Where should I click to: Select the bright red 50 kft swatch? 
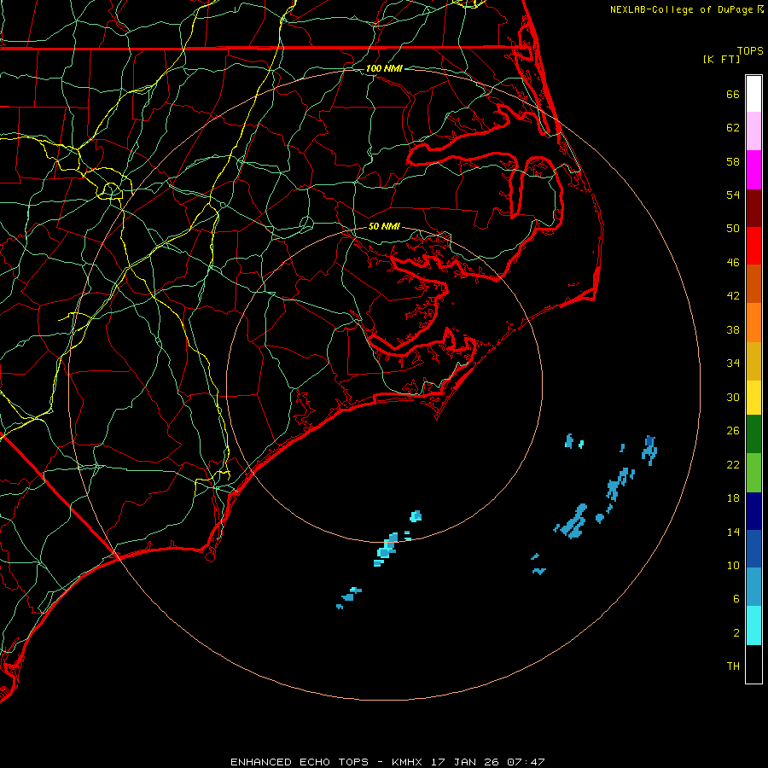pos(753,246)
